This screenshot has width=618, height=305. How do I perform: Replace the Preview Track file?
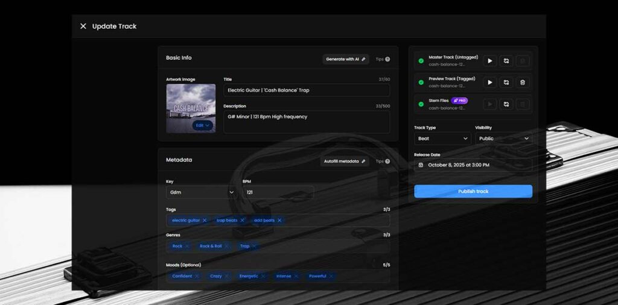(x=506, y=83)
